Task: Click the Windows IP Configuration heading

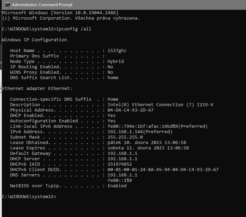Action: point(35,40)
